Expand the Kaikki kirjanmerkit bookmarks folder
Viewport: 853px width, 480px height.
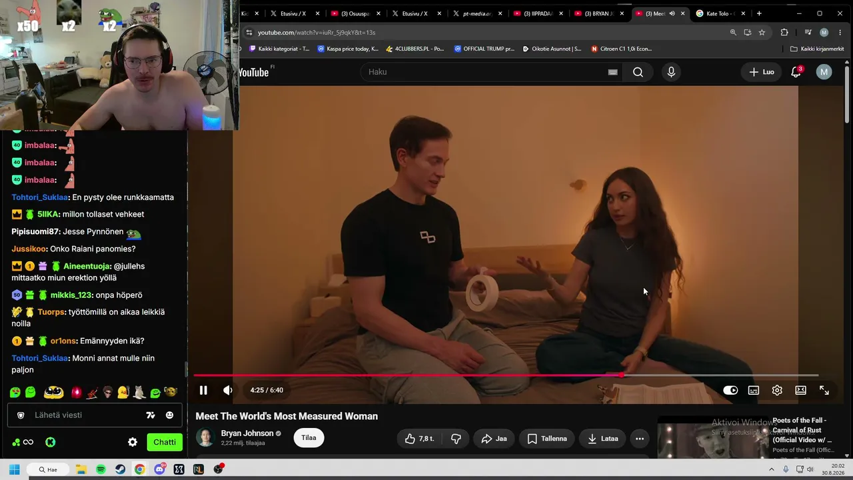pos(817,49)
